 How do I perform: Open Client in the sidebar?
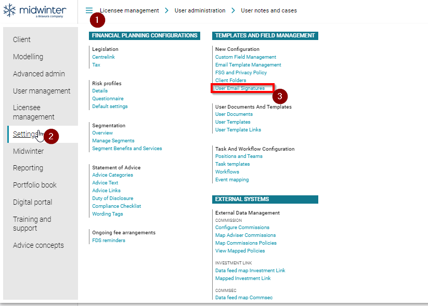(x=21, y=39)
